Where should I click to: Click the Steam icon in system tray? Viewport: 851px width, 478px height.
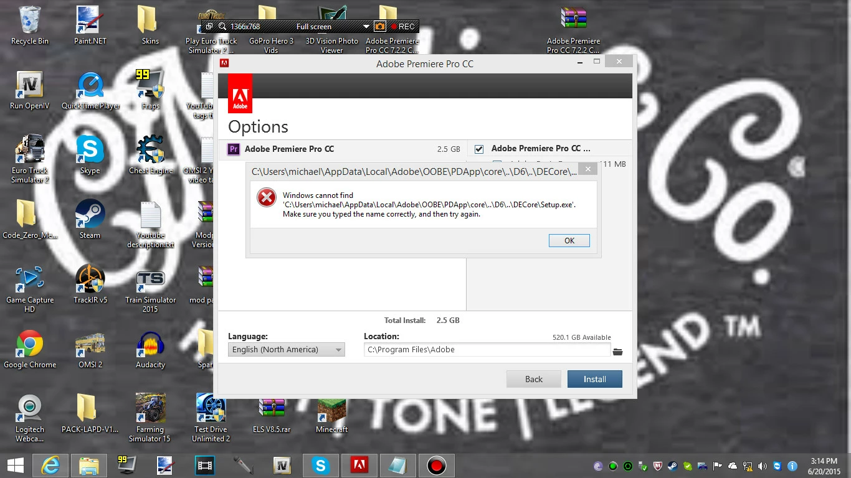673,466
